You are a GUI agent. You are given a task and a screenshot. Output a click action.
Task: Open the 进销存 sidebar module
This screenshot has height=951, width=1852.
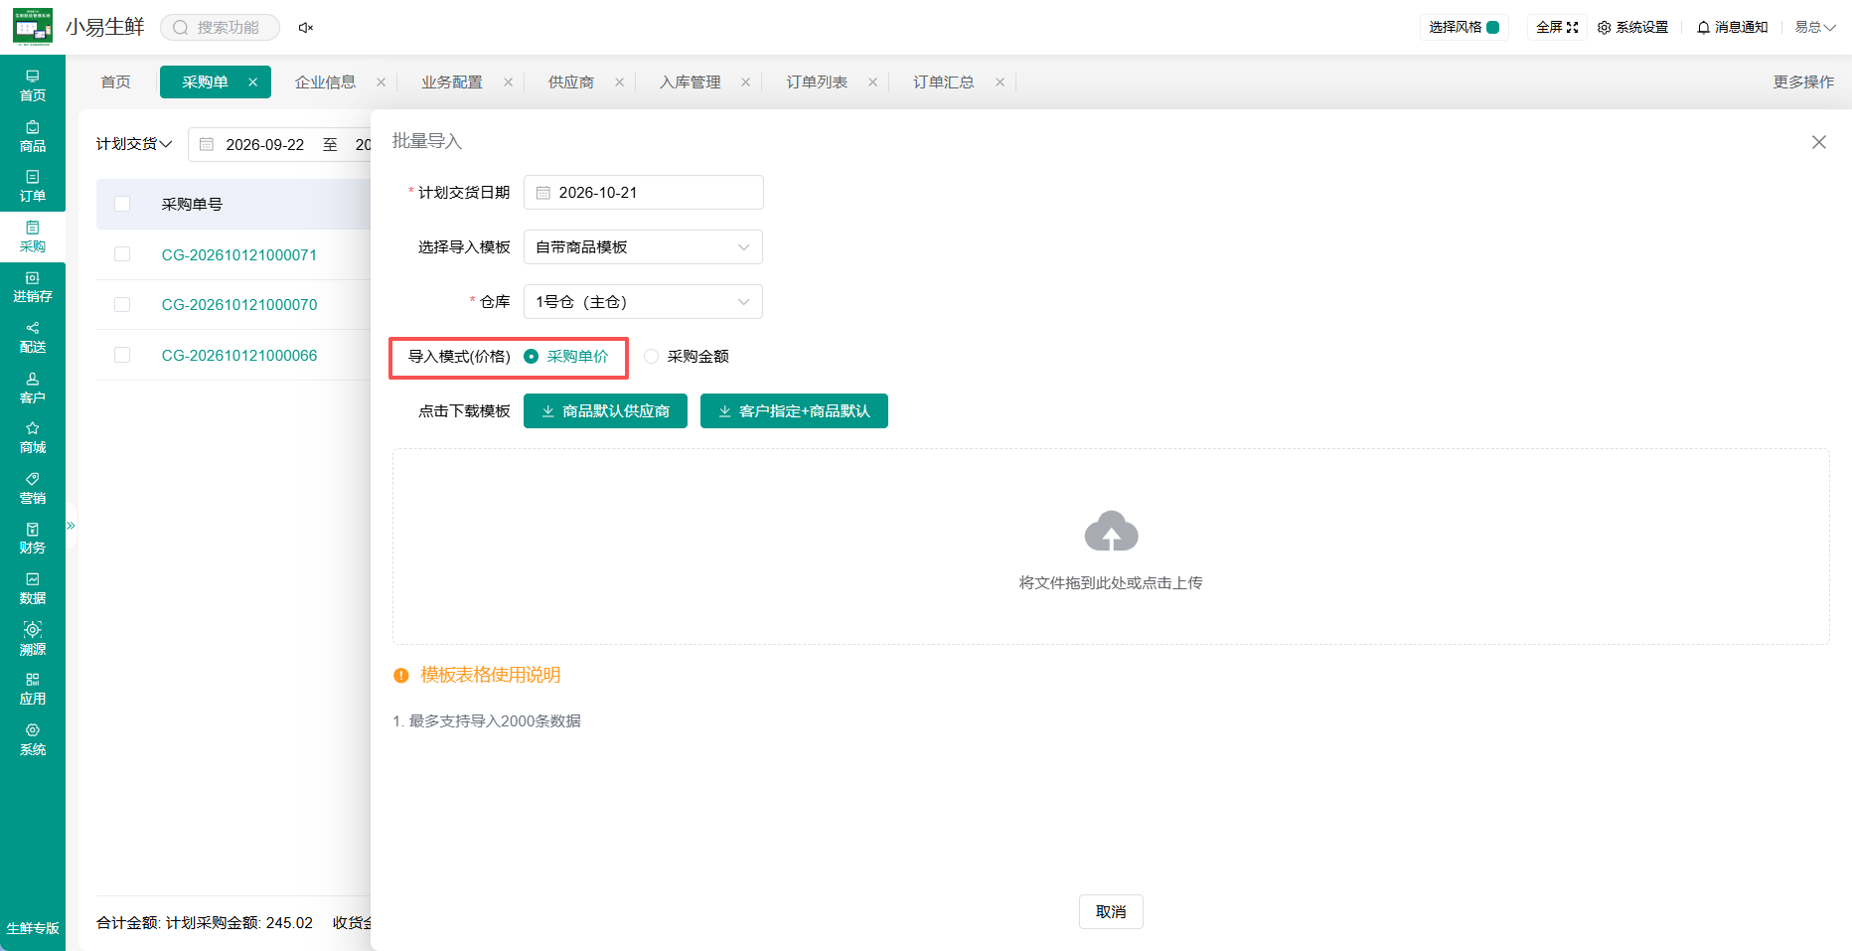point(33,287)
